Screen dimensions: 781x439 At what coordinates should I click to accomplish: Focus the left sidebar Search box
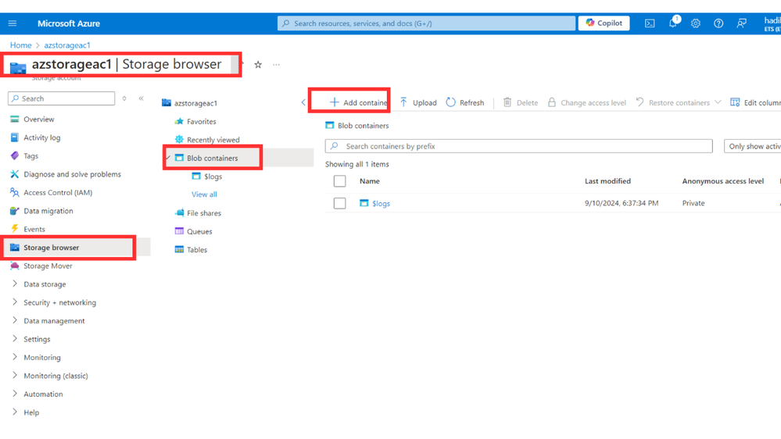pyautogui.click(x=61, y=98)
